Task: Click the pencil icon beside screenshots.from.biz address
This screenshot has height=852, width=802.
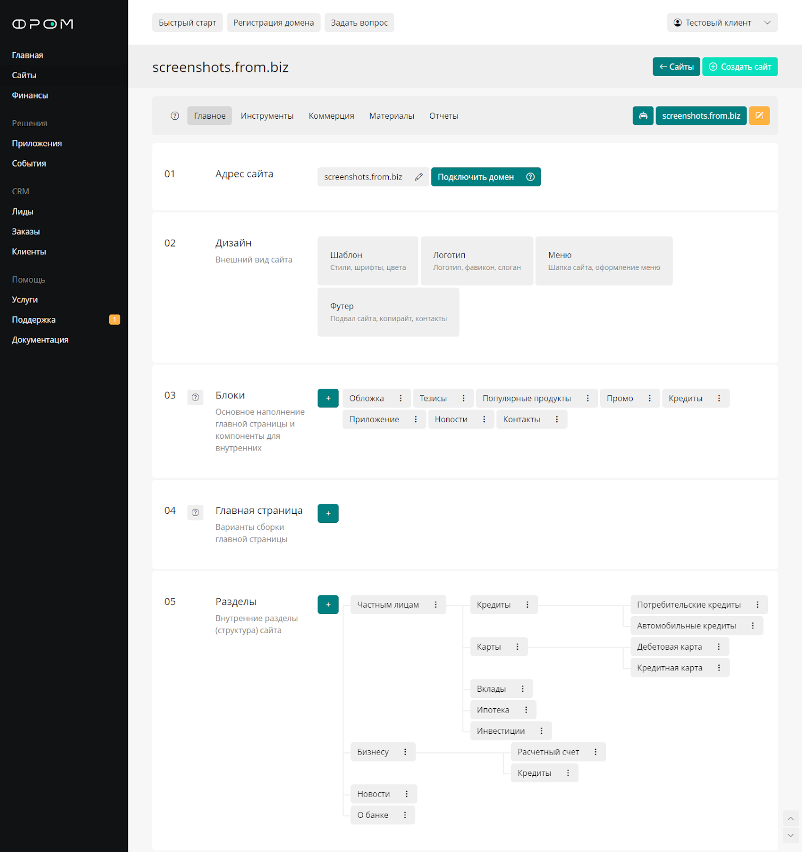Action: pyautogui.click(x=419, y=177)
